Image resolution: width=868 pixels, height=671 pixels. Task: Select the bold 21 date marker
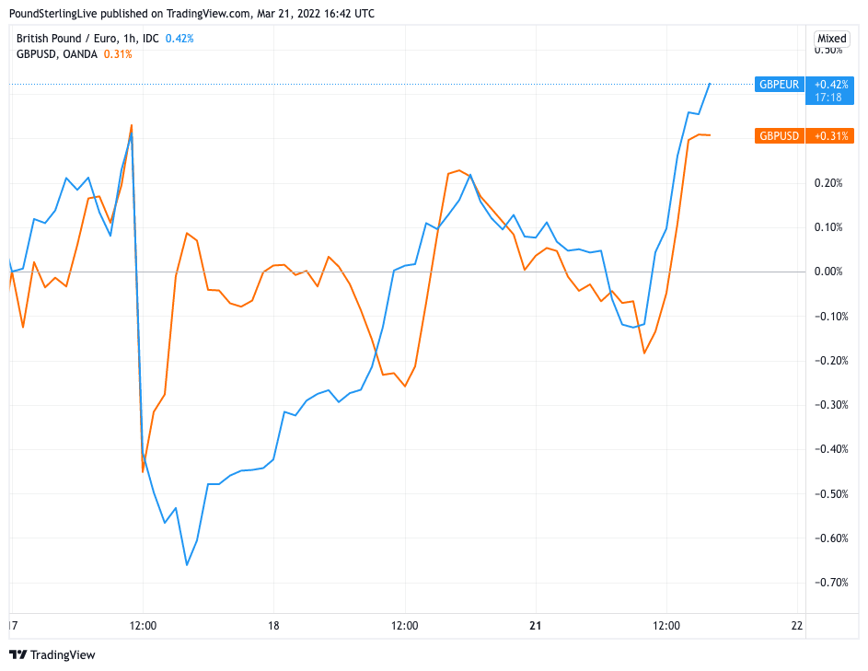coord(535,626)
